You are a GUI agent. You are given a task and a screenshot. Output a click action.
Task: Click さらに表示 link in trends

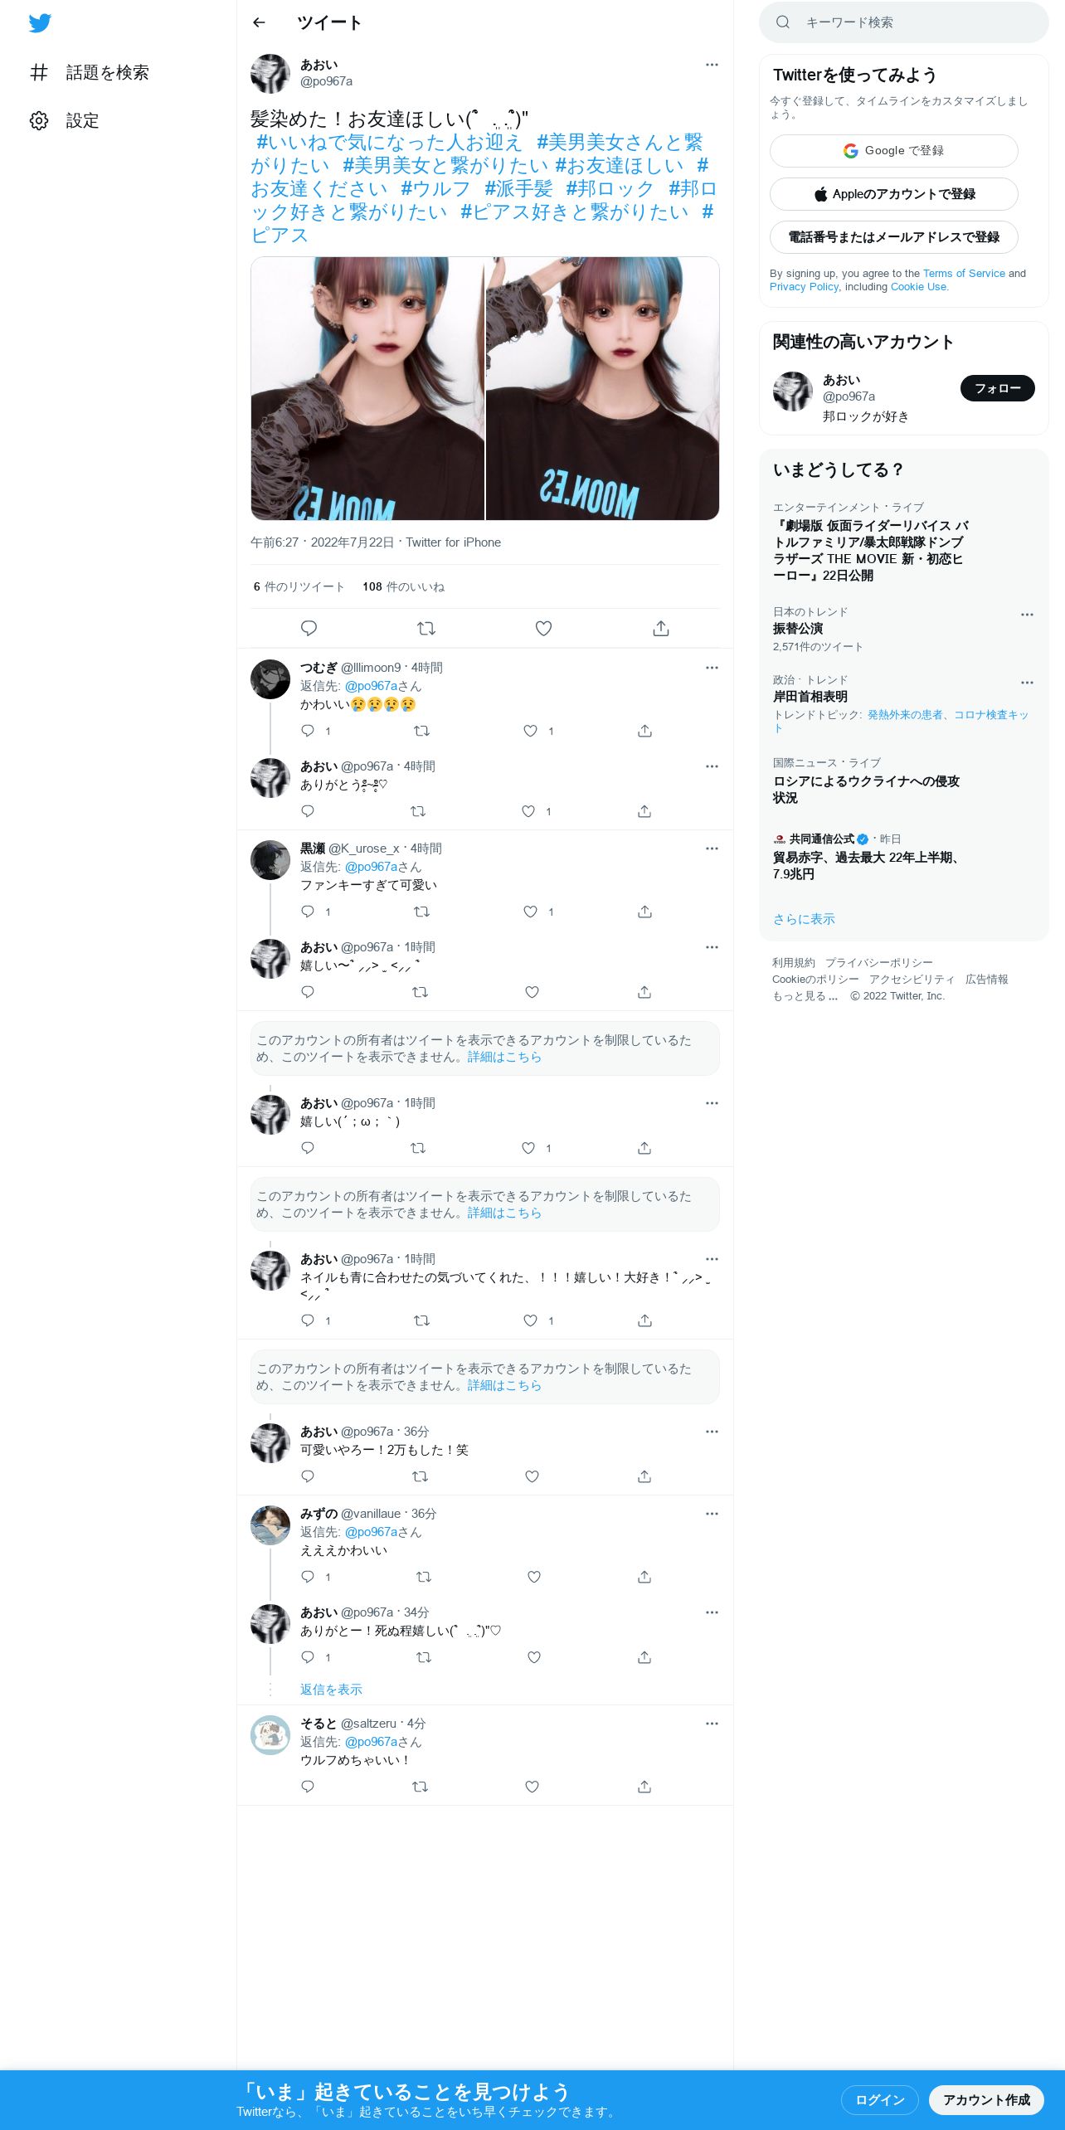804,919
